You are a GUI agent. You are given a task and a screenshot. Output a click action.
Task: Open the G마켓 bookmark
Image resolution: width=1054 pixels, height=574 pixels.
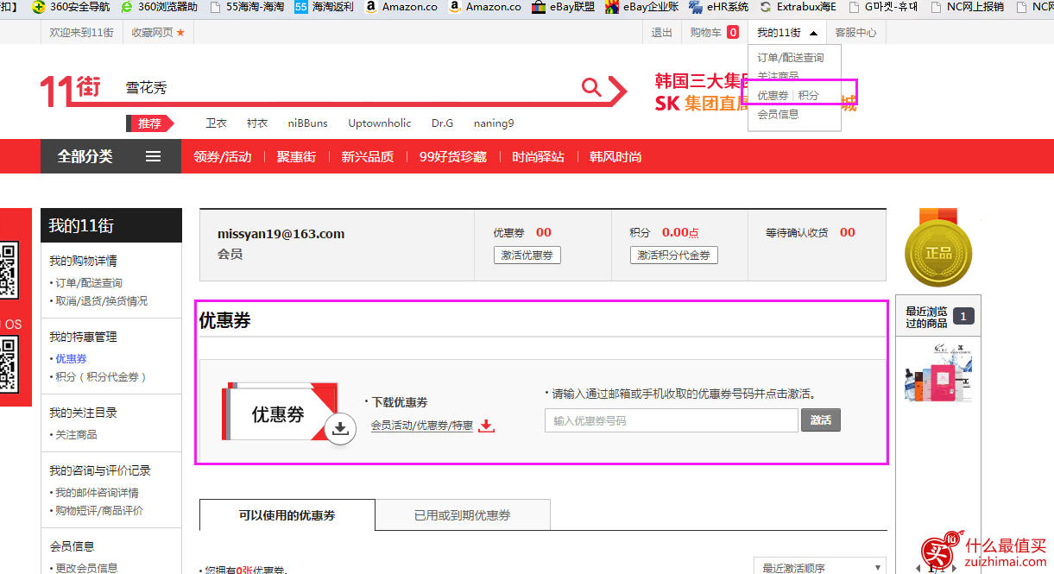click(883, 7)
